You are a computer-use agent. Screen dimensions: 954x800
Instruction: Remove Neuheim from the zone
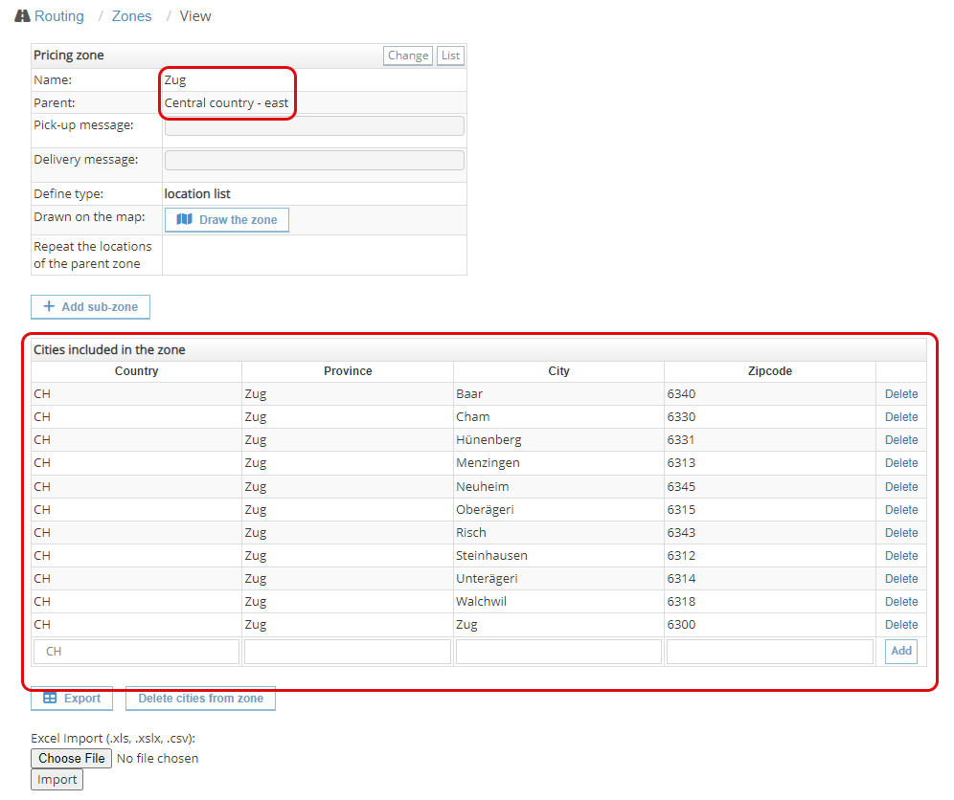point(901,487)
